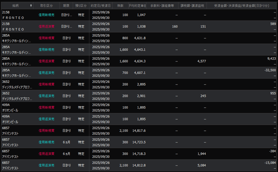Viewport: 278px width, 172px height.
Task: Click the 手数料・諸経費等 column header
Action: click(162, 5)
